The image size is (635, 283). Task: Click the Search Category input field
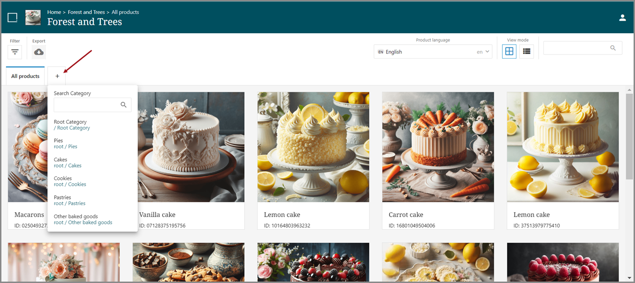coord(87,105)
